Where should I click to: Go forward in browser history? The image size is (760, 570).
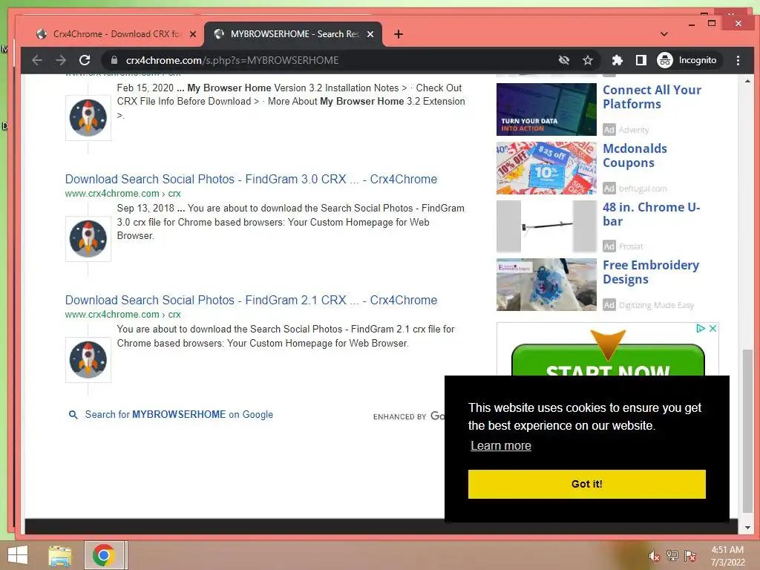[x=61, y=60]
